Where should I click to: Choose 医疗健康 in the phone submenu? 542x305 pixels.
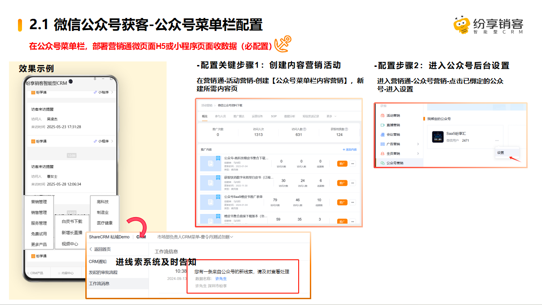pyautogui.click(x=105, y=223)
